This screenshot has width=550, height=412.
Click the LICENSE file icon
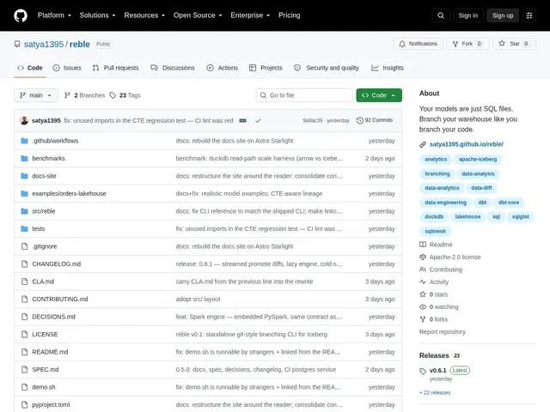(x=24, y=334)
